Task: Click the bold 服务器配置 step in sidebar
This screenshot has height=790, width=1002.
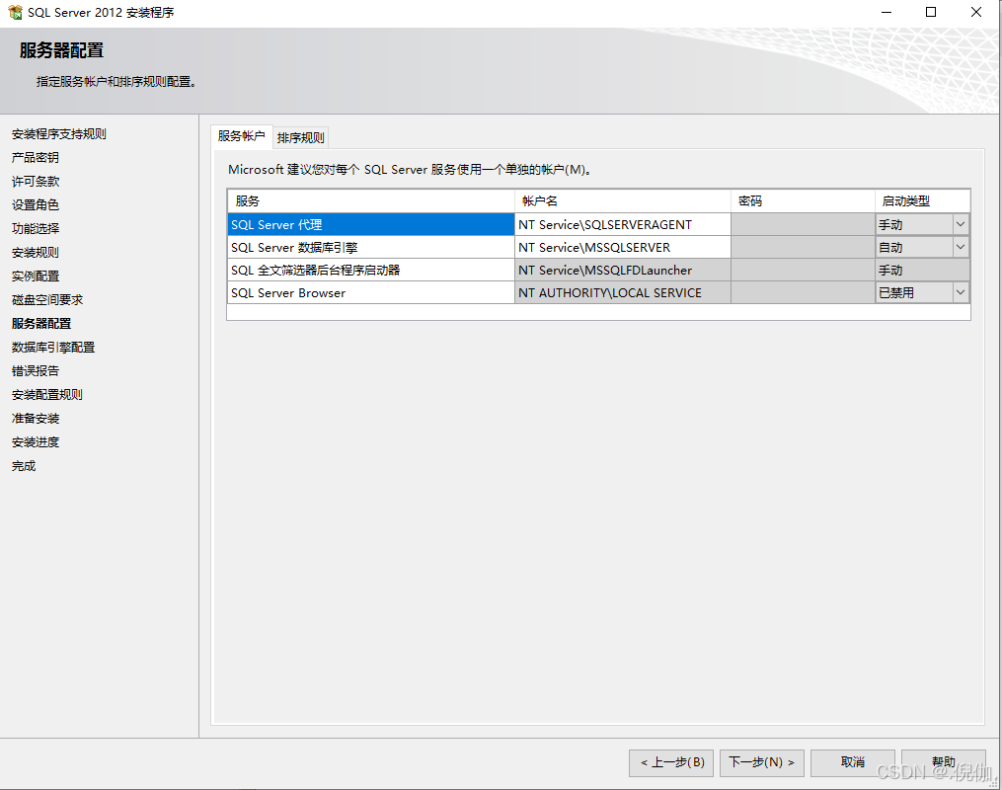Action: (x=40, y=324)
